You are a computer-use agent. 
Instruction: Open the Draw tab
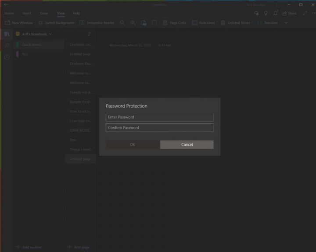point(44,13)
